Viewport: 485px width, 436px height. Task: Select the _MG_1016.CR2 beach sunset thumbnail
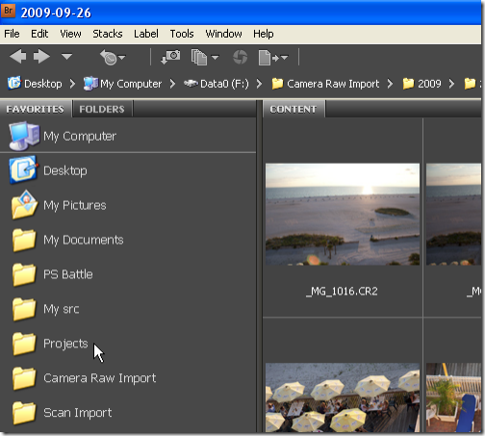coord(343,215)
